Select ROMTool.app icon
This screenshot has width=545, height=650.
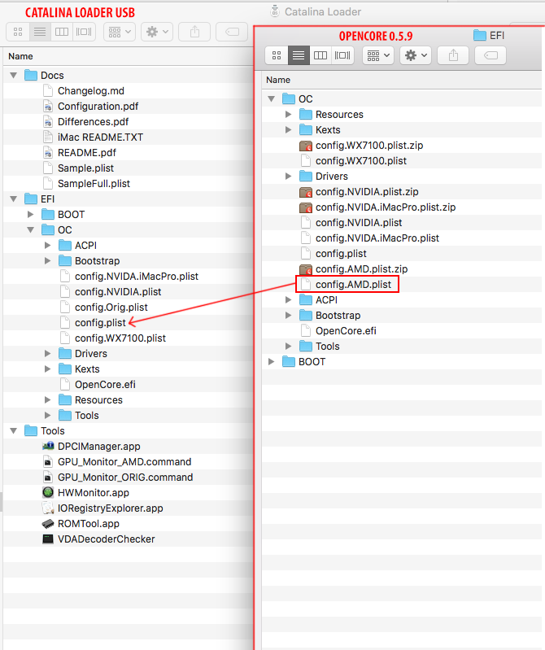point(48,524)
